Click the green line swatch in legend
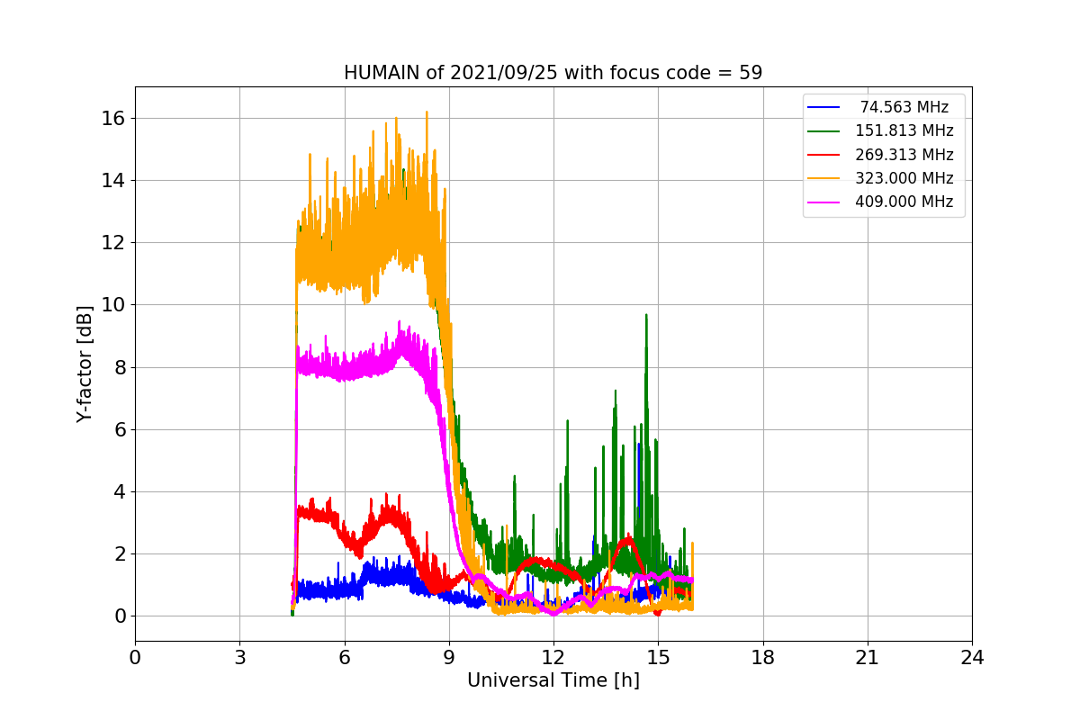This screenshot has width=1080, height=720. tap(824, 130)
